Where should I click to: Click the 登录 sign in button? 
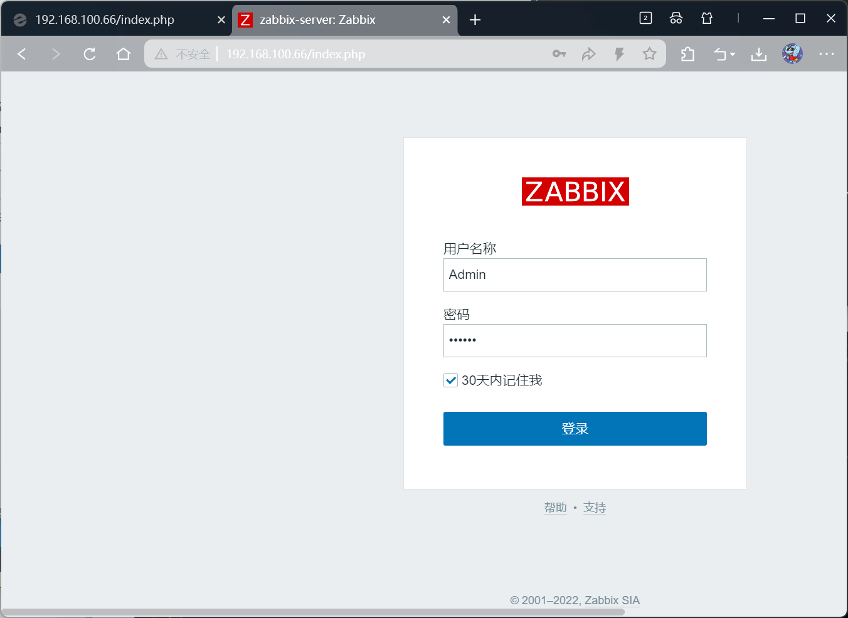click(x=575, y=429)
